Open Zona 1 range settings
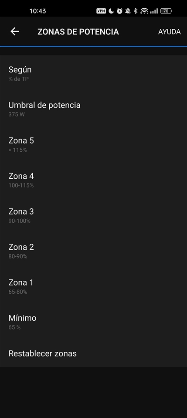The width and height of the screenshot is (187, 418). (93, 286)
